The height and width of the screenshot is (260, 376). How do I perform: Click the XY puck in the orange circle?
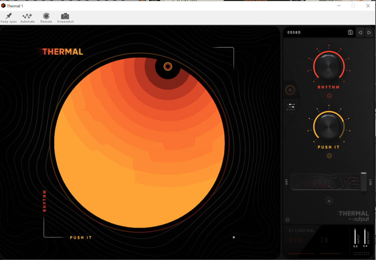(167, 66)
